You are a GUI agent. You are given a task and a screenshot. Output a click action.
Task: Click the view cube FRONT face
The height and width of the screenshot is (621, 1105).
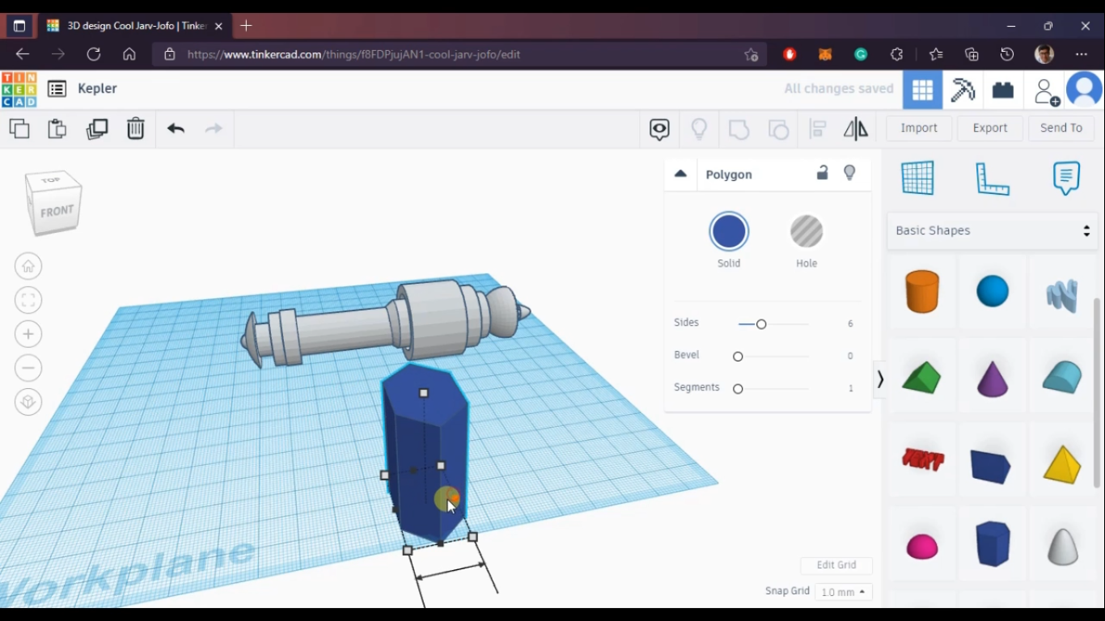pos(57,211)
